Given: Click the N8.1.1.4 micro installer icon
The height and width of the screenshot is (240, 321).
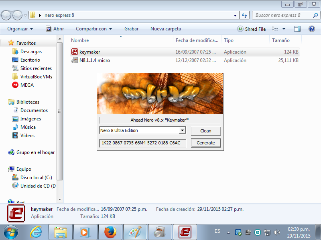Looking at the screenshot, I should pos(75,60).
